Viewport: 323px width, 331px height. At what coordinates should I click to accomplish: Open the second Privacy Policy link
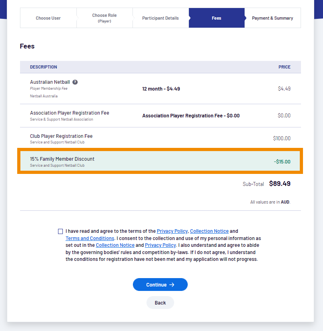pyautogui.click(x=160, y=245)
